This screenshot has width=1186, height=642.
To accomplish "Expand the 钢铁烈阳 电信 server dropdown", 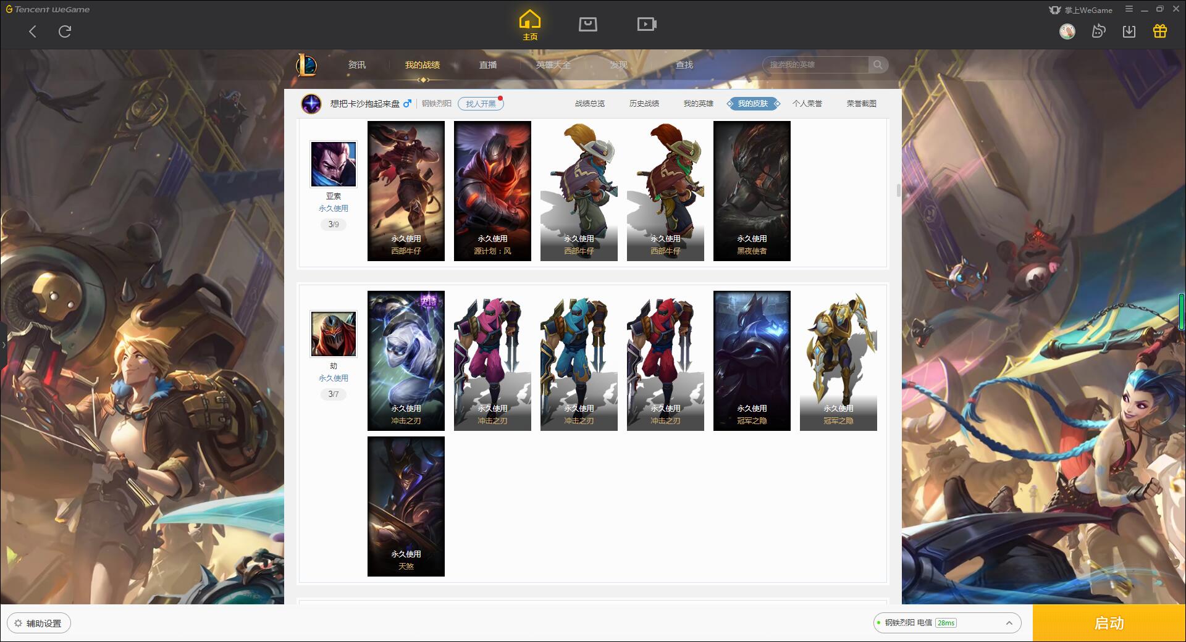I will click(947, 623).
